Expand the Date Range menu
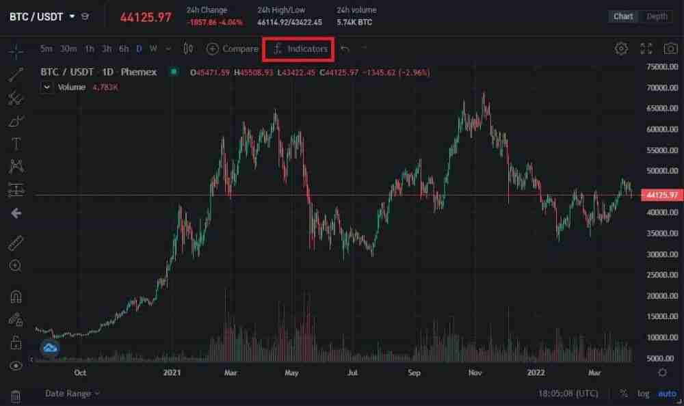Image resolution: width=684 pixels, height=406 pixels. [73, 393]
